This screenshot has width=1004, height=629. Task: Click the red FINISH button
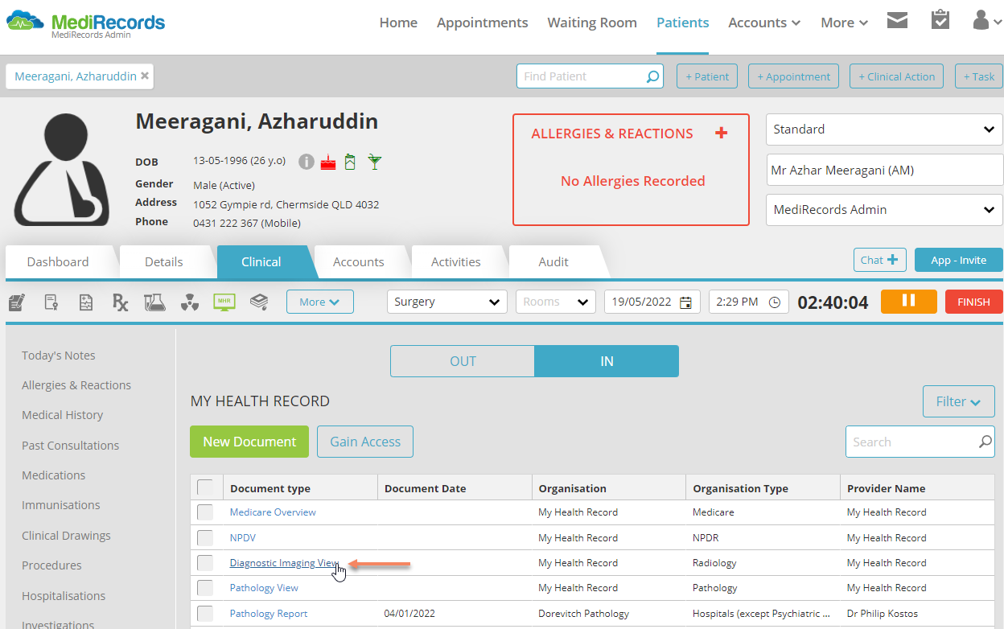click(x=973, y=302)
